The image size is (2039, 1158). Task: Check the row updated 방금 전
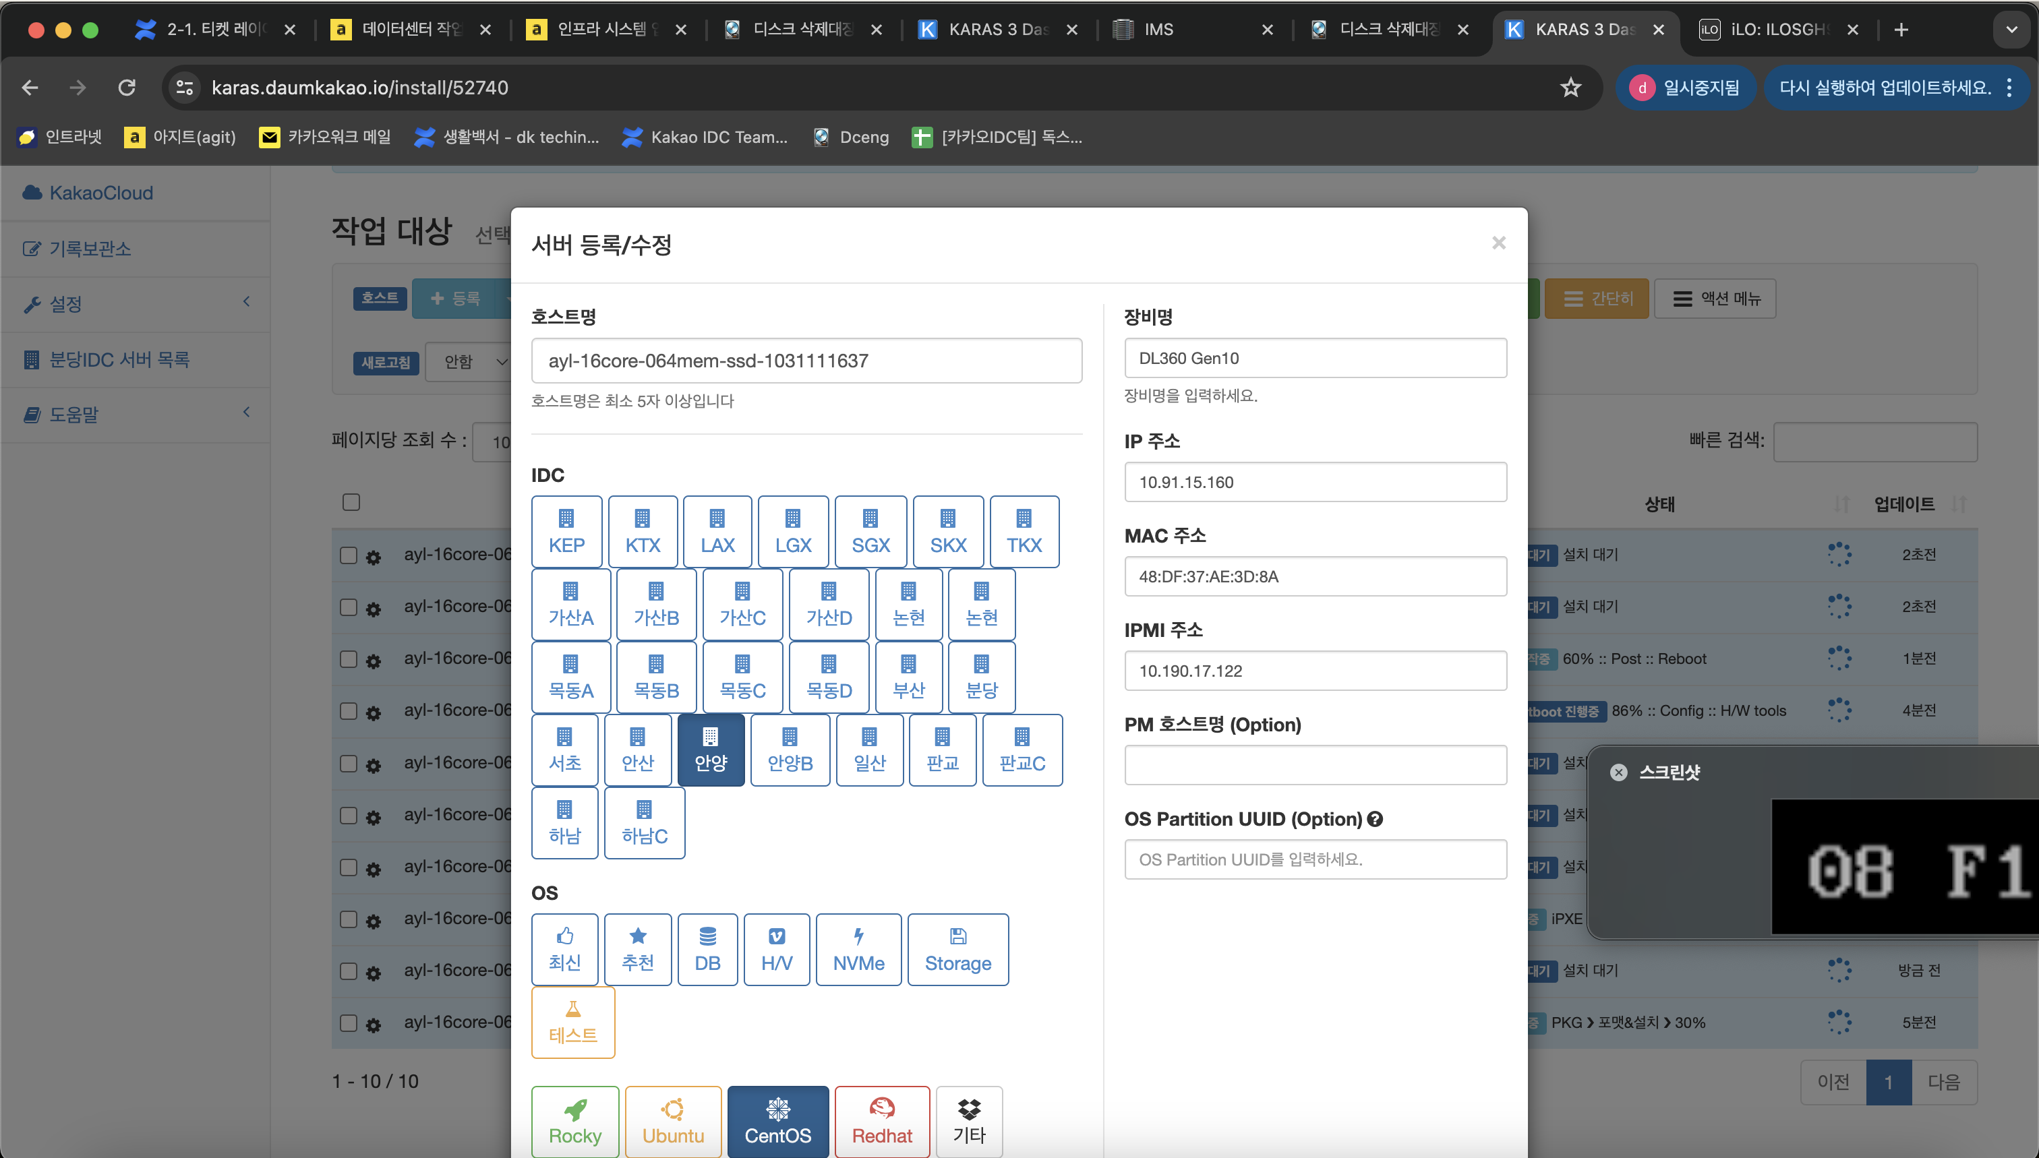349,971
